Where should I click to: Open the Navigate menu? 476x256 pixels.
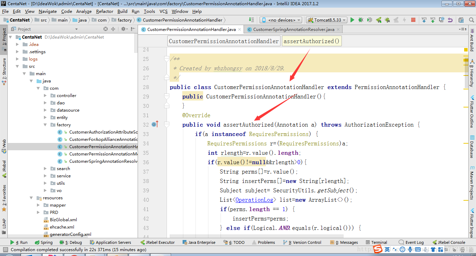coord(48,11)
